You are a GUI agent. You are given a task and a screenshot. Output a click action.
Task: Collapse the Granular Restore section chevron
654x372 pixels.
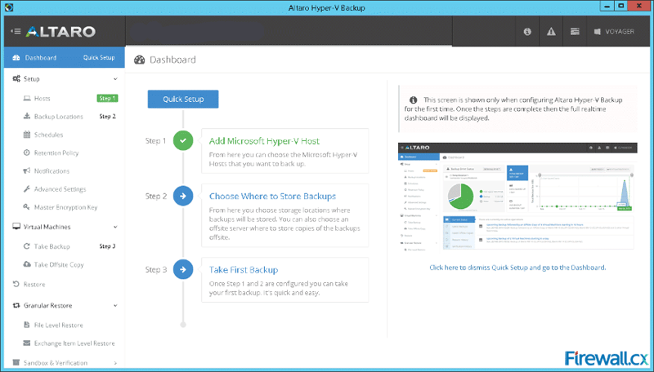coord(115,306)
